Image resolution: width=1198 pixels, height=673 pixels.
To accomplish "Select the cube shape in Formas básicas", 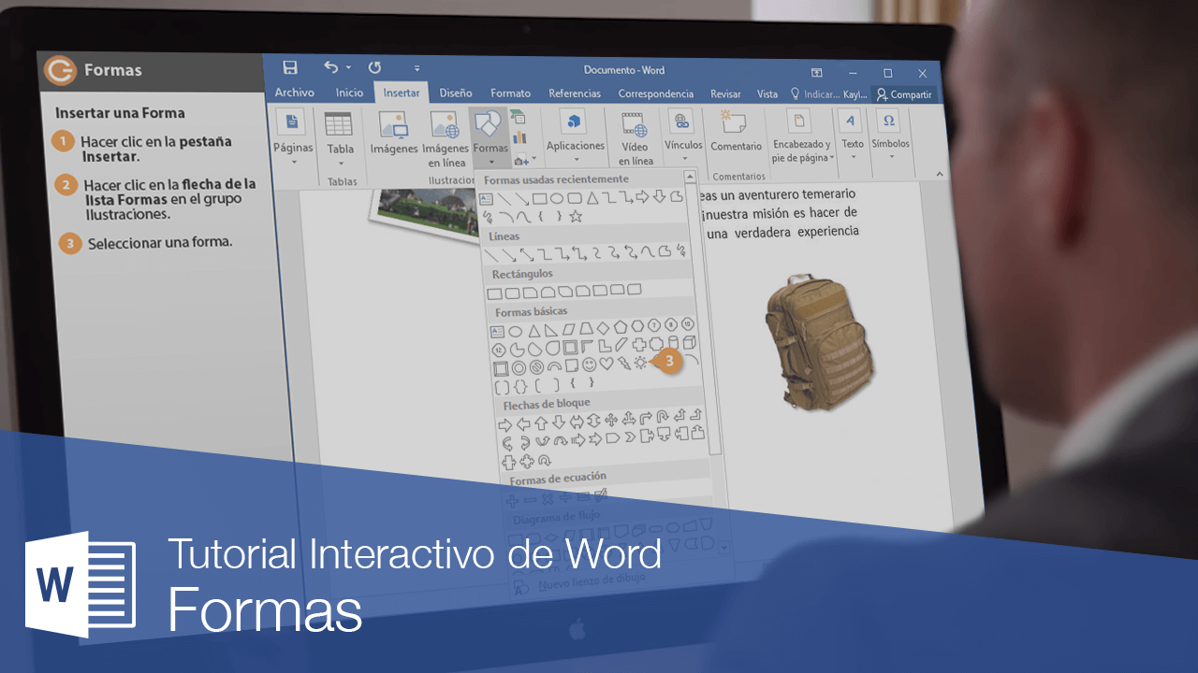I will point(689,343).
